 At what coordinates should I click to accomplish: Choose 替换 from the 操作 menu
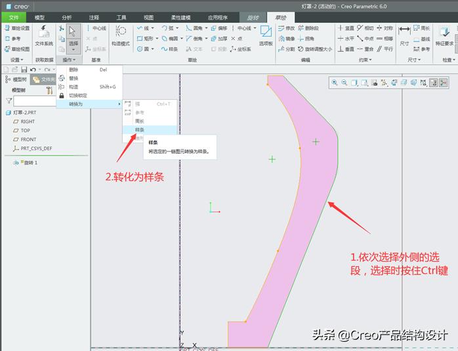89,78
